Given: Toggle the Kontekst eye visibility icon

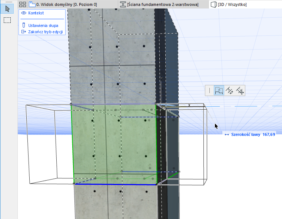Looking at the screenshot, I should coord(24,13).
